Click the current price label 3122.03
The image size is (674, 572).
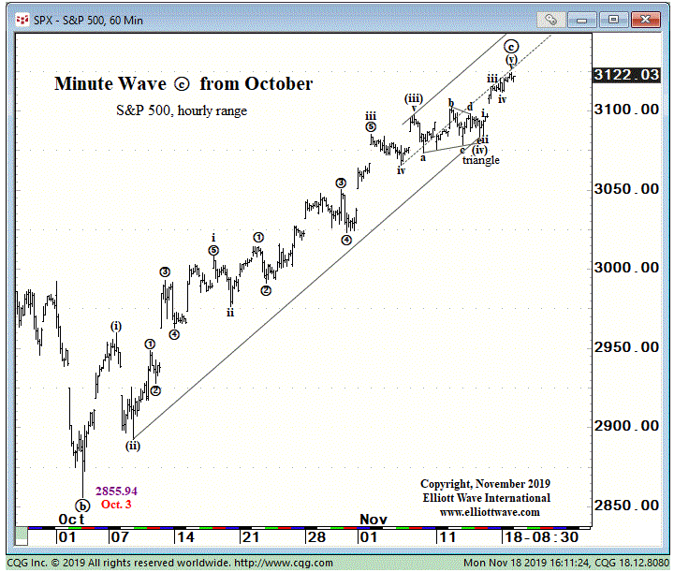(625, 76)
